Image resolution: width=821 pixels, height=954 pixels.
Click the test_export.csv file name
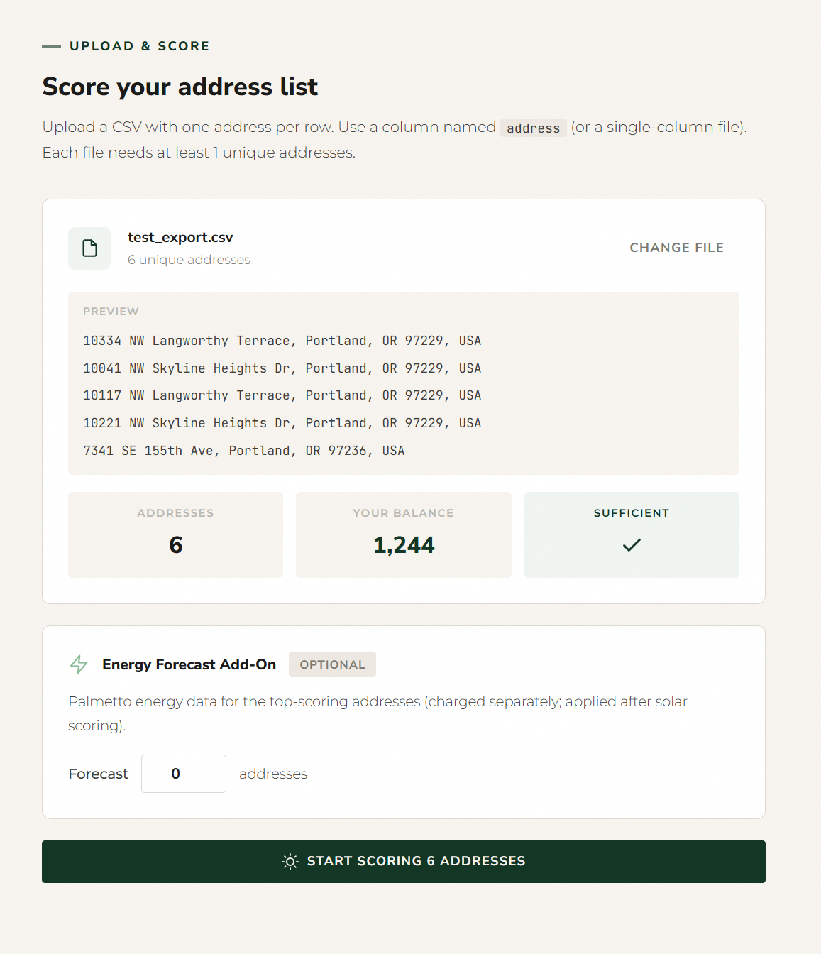pyautogui.click(x=180, y=237)
